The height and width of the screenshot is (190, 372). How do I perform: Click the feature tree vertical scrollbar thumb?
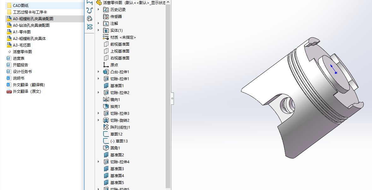tap(168, 96)
